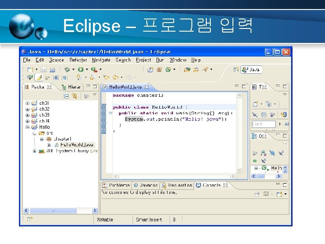Screen dimensions: 325x244
Task: Open the New file dropdown arrow
Action: click(37, 70)
